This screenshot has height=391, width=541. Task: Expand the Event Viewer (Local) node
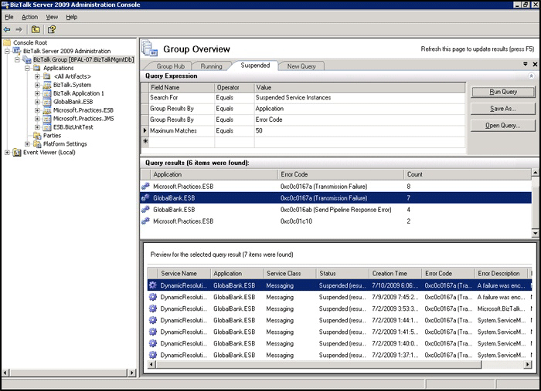pos(7,153)
